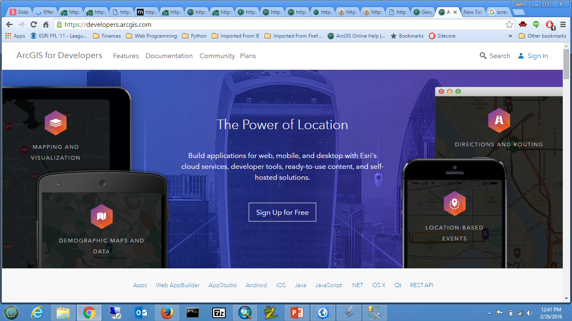The width and height of the screenshot is (572, 321).
Task: Expand bookmarks bar overflow chevron
Action: (x=510, y=36)
